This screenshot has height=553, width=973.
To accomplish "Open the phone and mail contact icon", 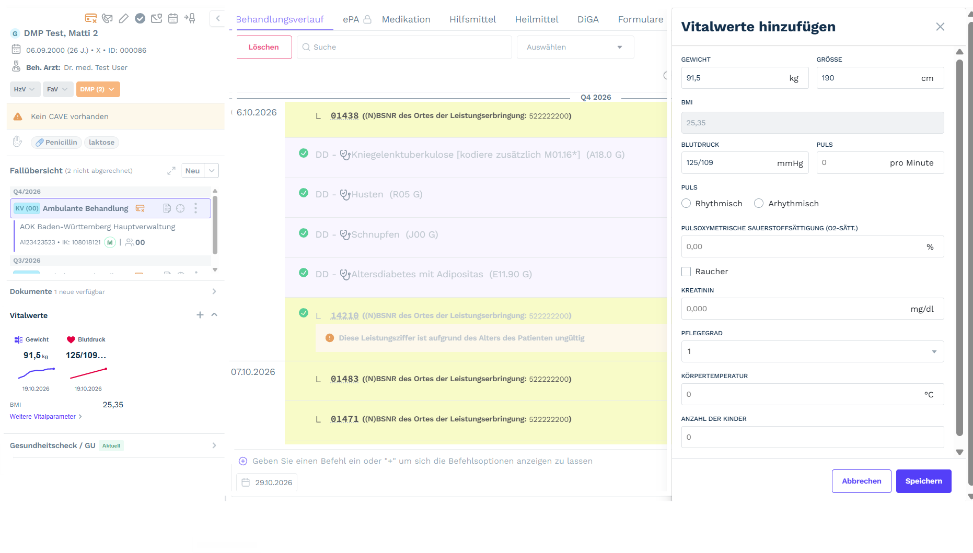I will tap(107, 18).
